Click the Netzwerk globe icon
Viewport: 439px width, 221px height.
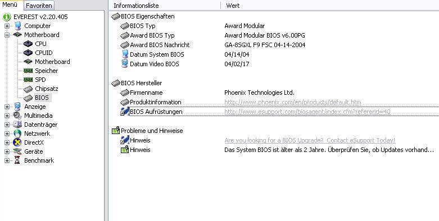click(17, 133)
